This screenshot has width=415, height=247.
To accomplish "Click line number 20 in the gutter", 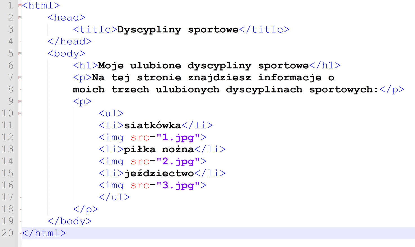I will pyautogui.click(x=8, y=233).
